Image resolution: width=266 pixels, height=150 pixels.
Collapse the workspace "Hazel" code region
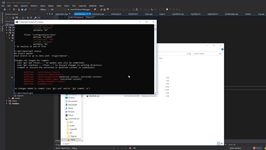[x=69, y=17]
